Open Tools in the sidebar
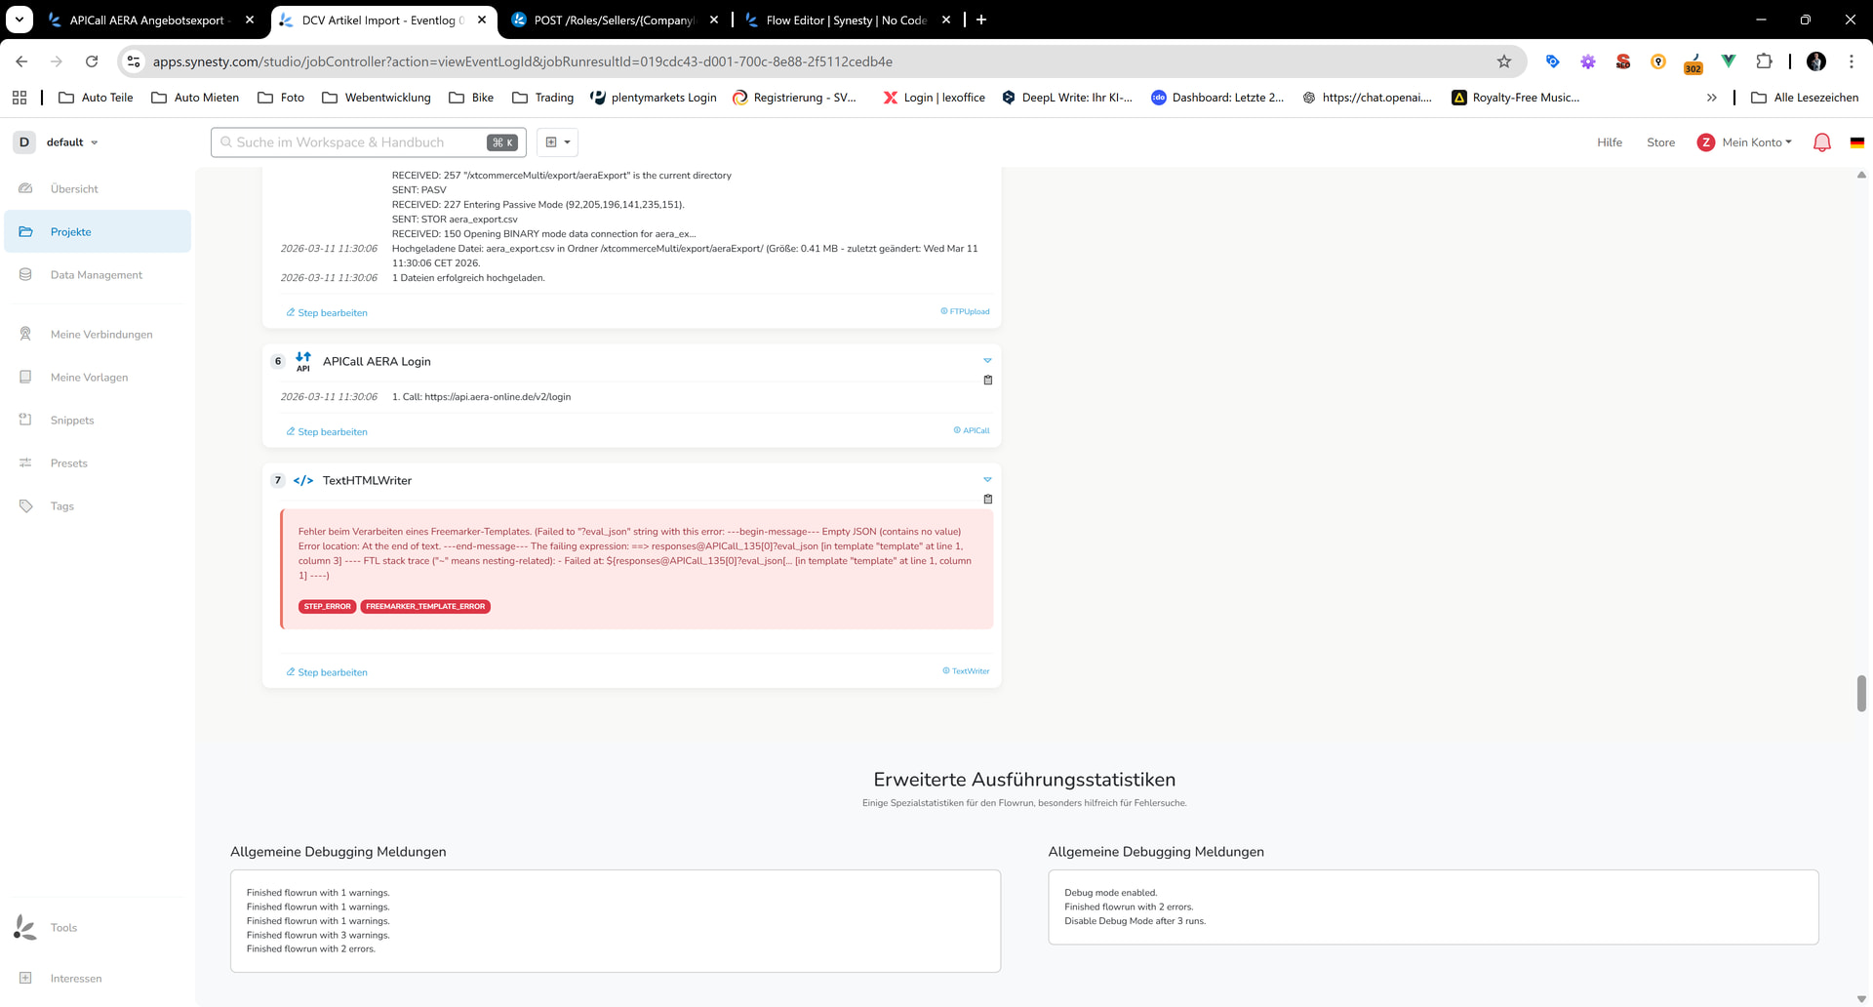 63,928
